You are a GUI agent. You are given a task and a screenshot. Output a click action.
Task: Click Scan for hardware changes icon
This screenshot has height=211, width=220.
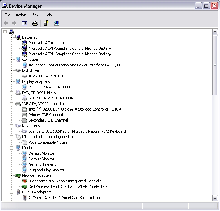[57, 23]
